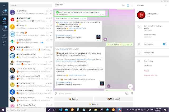Select the All chats folder
This screenshot has width=169, height=112.
tap(4, 12)
